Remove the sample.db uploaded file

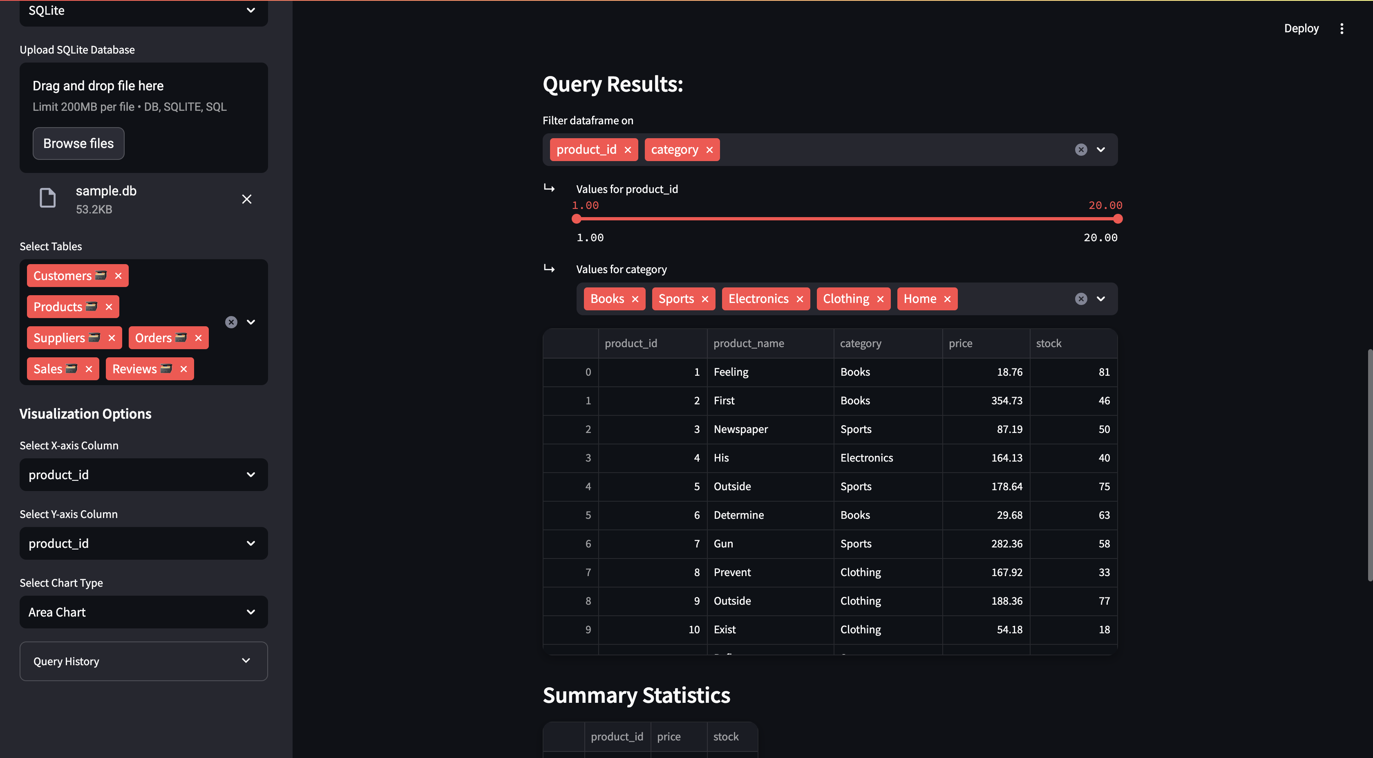click(x=246, y=199)
